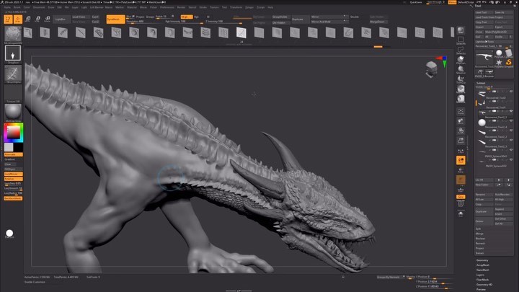Open the Zplugin menu
519x292 pixels.
249,7
